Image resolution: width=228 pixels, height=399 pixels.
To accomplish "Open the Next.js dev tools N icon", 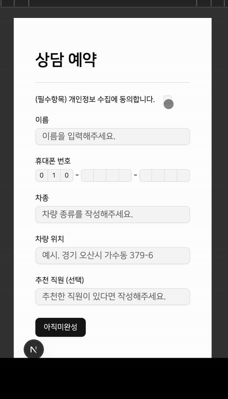I will tap(34, 349).
